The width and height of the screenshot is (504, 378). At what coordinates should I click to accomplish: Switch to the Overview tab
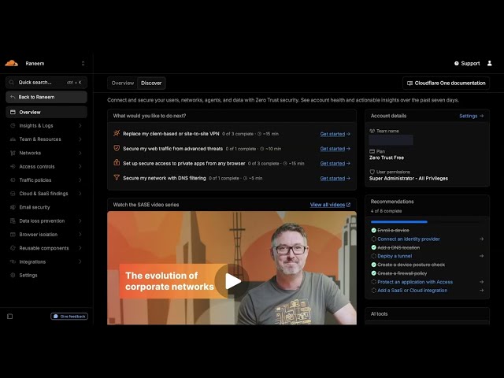[123, 83]
